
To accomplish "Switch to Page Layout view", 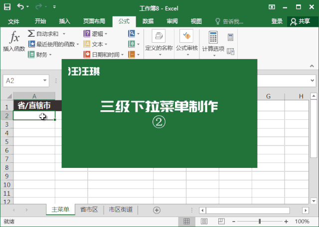I will point(204,222).
